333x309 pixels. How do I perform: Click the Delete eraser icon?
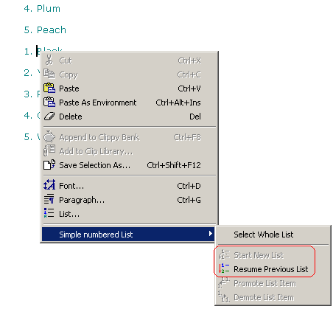click(49, 117)
